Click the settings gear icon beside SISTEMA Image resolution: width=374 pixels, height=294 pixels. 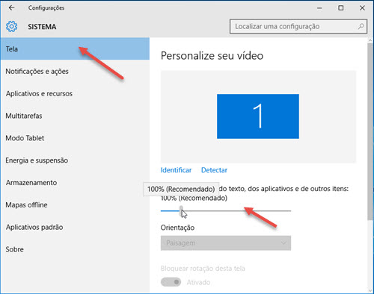click(11, 26)
